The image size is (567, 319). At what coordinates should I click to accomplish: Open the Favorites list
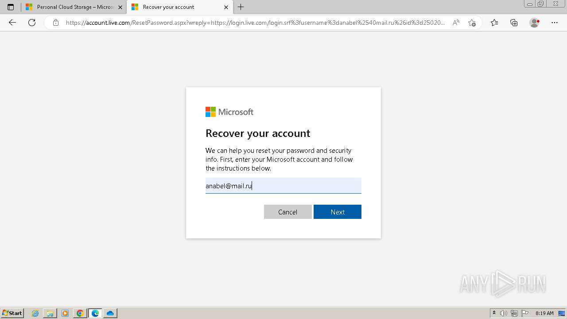(x=494, y=23)
